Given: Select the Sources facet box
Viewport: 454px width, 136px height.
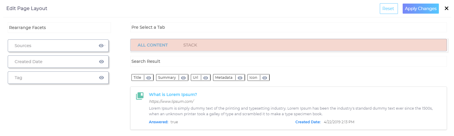Looking at the screenshot, I should coord(53,46).
